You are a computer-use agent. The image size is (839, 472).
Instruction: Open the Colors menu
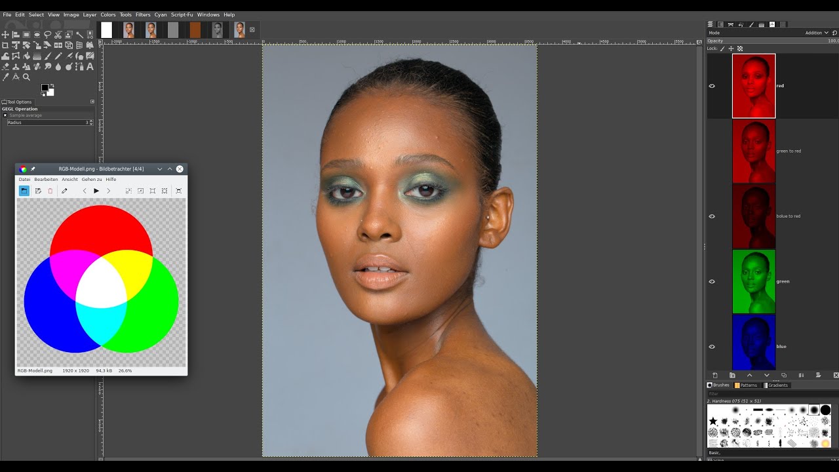[x=108, y=14]
